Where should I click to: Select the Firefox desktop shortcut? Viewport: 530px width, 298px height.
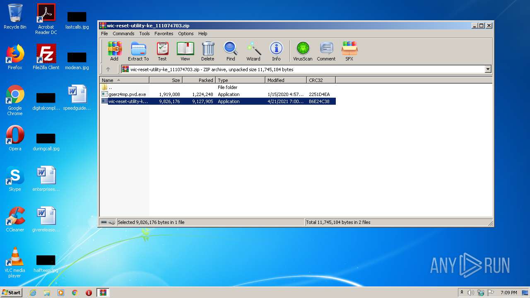(x=15, y=57)
